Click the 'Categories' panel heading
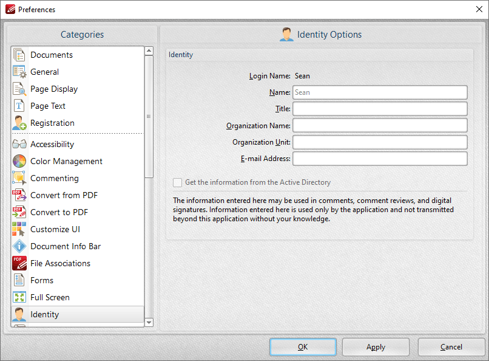Image resolution: width=489 pixels, height=361 pixels. (x=82, y=35)
